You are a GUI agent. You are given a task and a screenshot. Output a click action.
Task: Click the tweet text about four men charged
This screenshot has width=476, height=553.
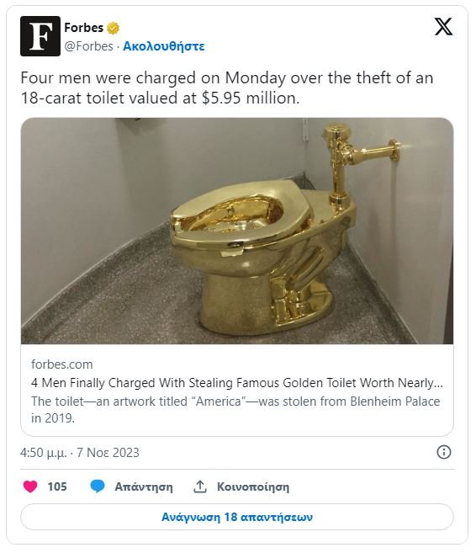(227, 88)
